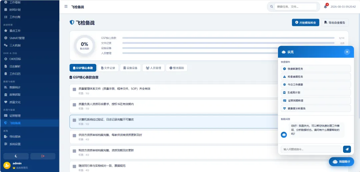Check the 供货方资质审核档案 item checkbox
The height and width of the screenshot is (172, 360).
click(x=74, y=136)
